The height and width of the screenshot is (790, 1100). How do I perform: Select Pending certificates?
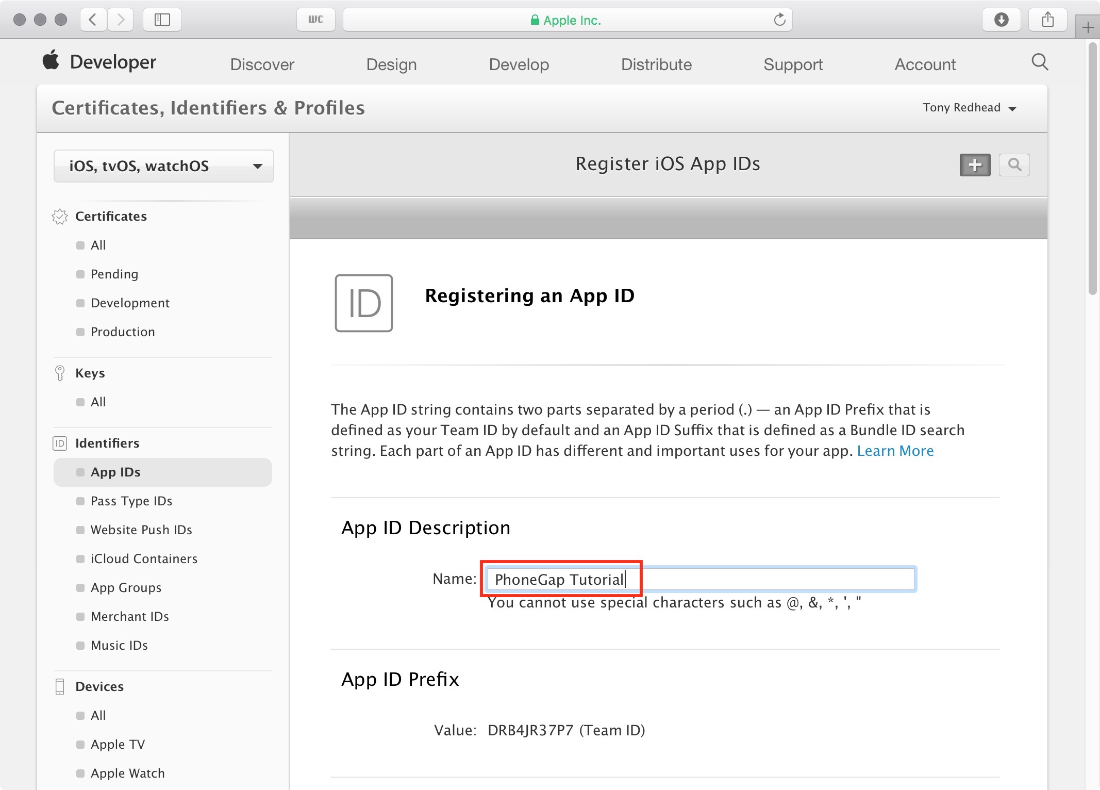114,274
